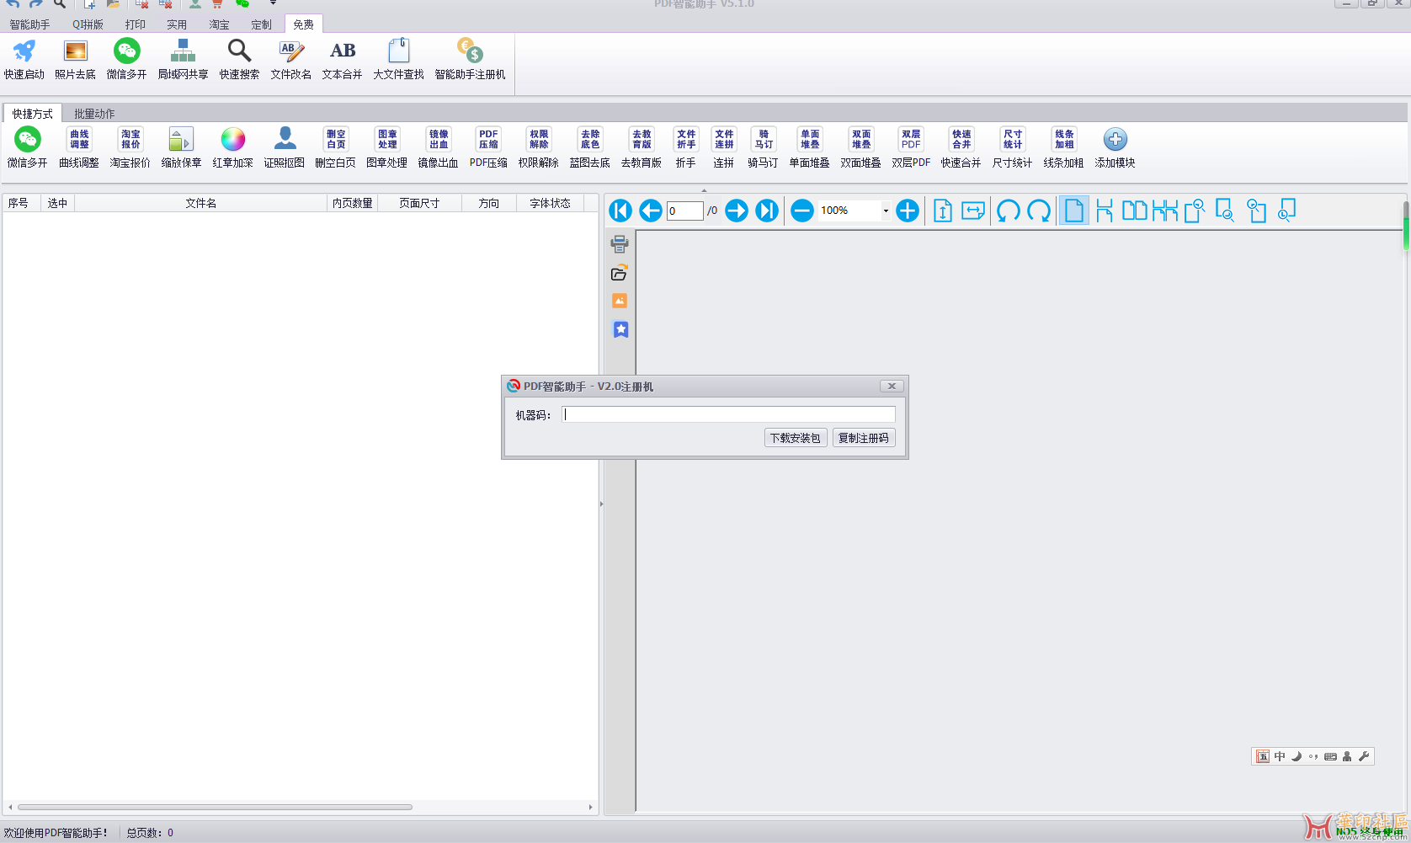This screenshot has height=843, width=1411.
Task: Go to first page in preview
Action: point(620,211)
